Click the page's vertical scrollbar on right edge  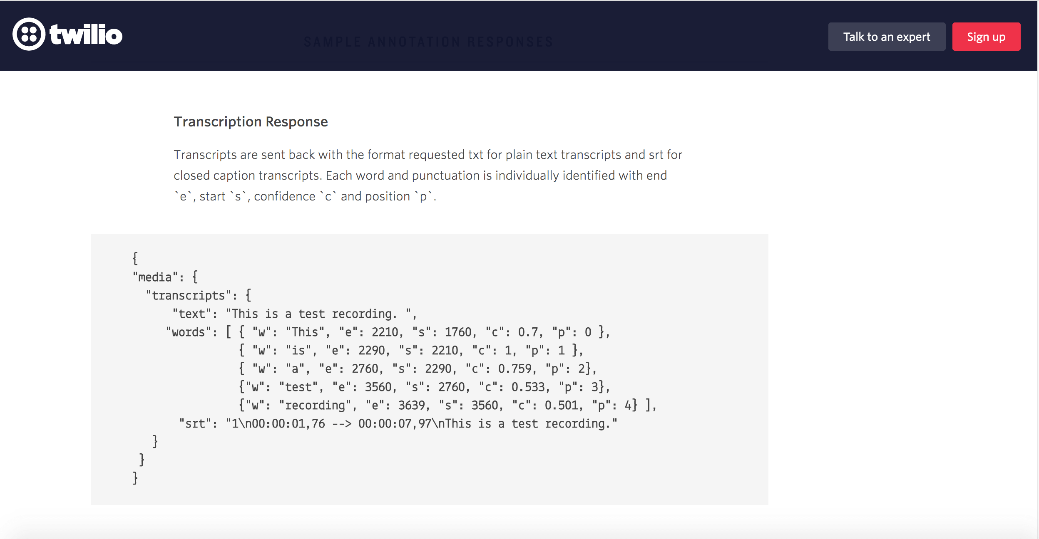[1038, 269]
